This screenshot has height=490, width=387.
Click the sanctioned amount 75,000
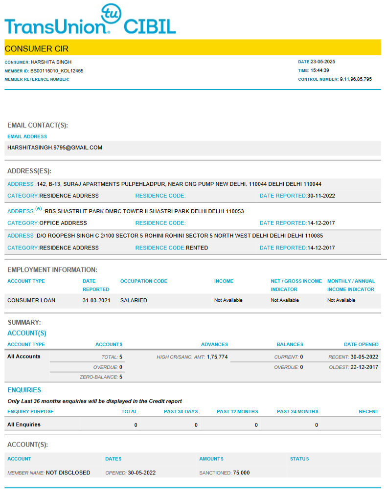tap(241, 473)
